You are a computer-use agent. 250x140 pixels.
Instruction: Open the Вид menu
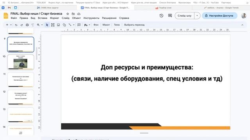click(33, 18)
